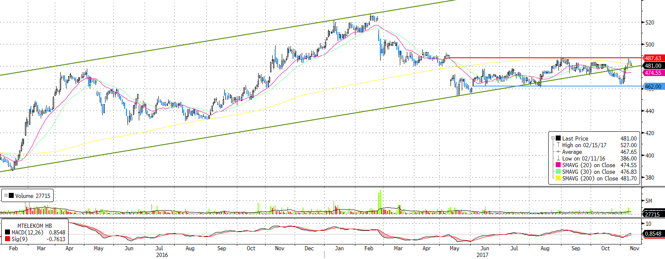Click the black Volume color swatch
The image size is (665, 259).
tap(11, 195)
